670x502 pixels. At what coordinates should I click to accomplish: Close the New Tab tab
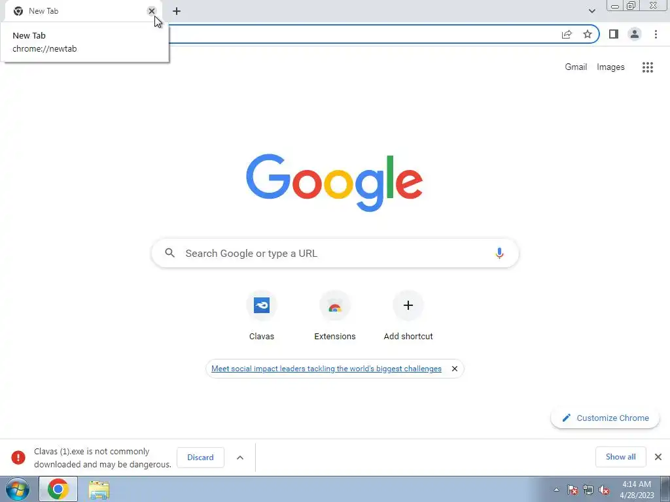pyautogui.click(x=151, y=11)
